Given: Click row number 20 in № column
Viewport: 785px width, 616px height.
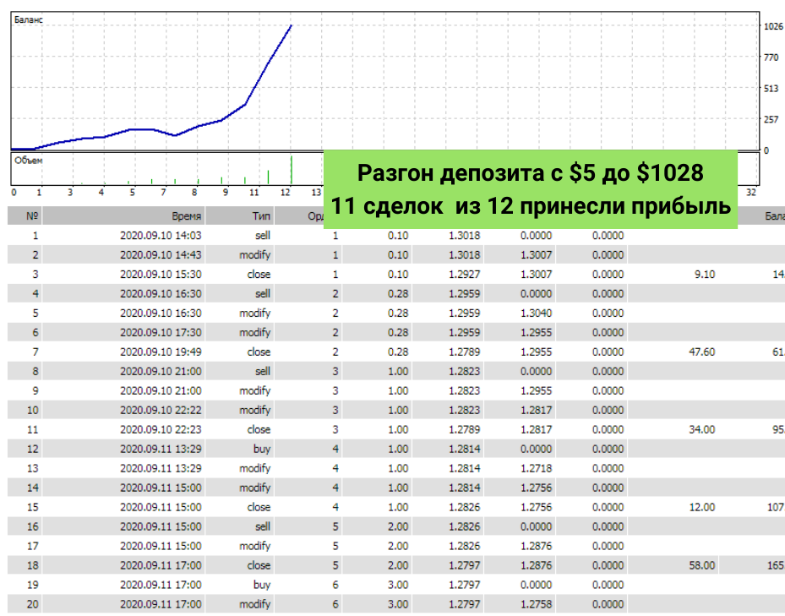Looking at the screenshot, I should pyautogui.click(x=33, y=604).
